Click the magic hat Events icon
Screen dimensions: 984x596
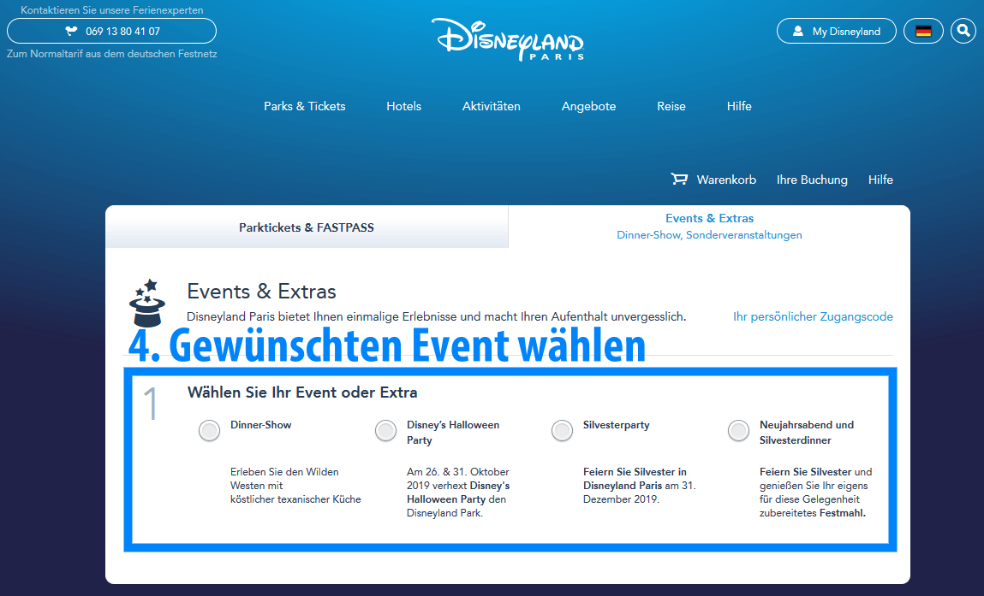[x=146, y=304]
